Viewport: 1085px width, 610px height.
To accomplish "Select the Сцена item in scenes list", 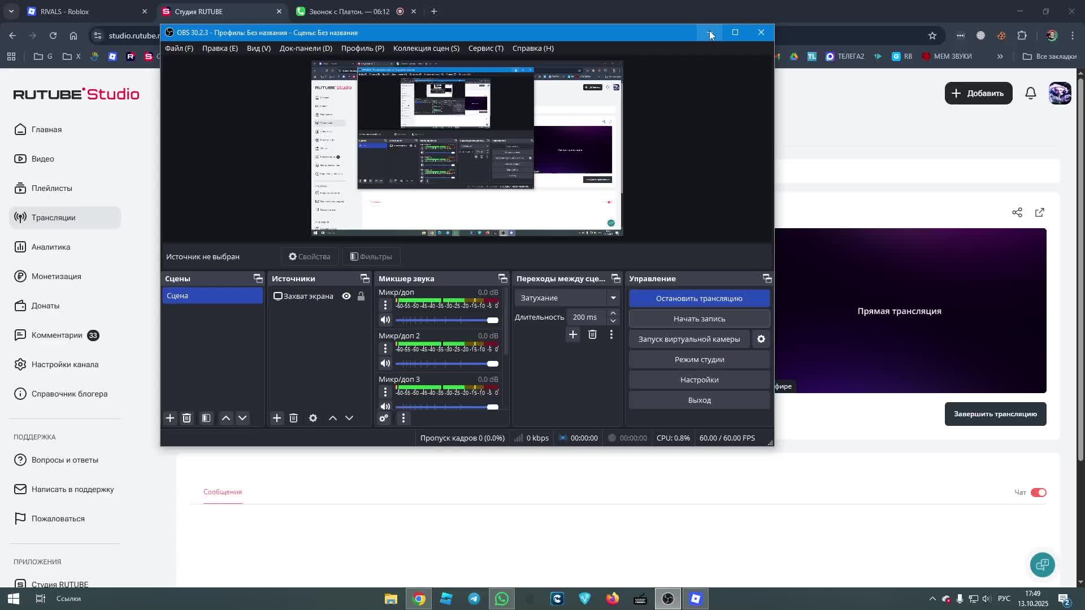I will coord(212,295).
